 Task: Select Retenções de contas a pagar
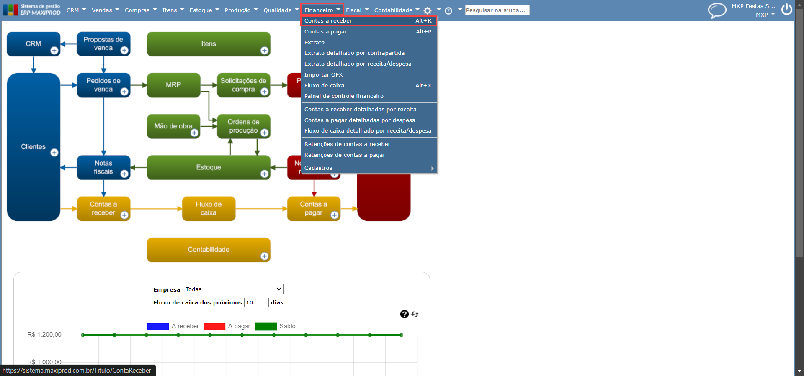(368, 155)
